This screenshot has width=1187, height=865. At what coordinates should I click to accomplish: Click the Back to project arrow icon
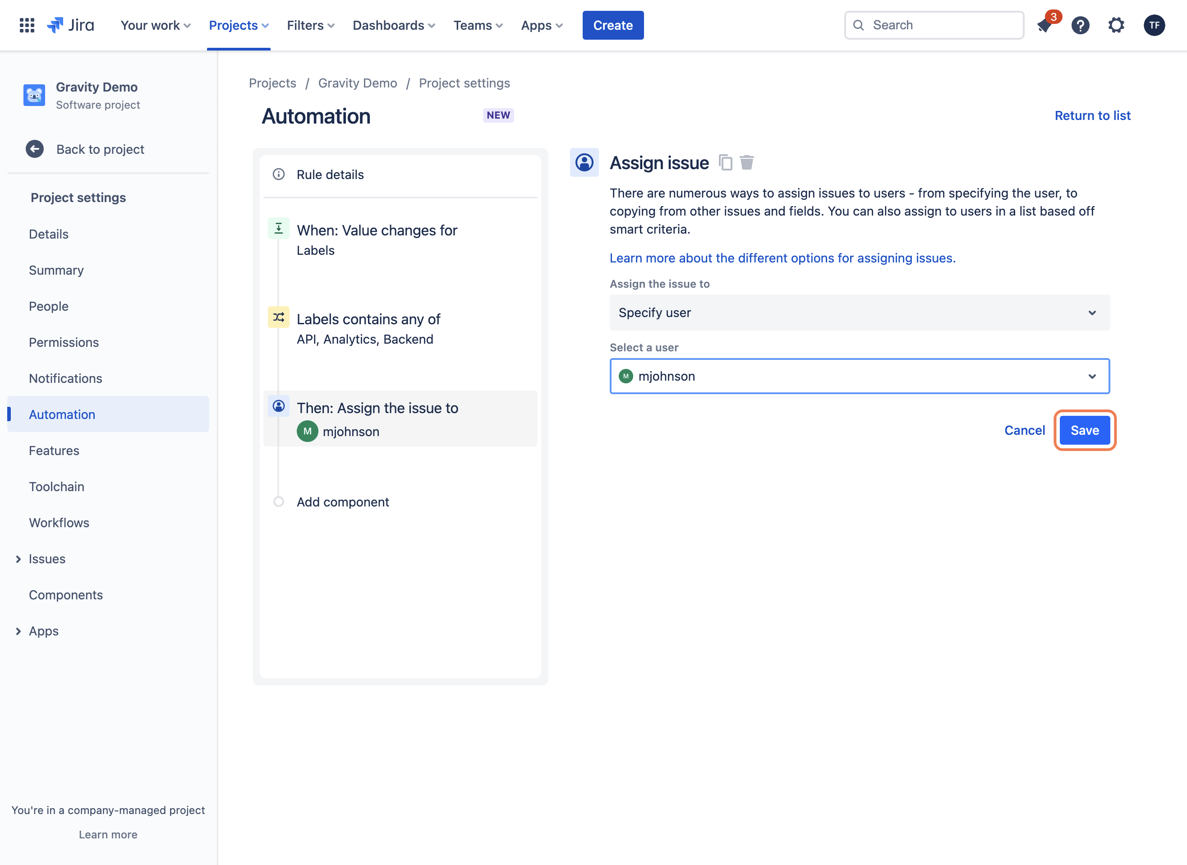[x=35, y=149]
